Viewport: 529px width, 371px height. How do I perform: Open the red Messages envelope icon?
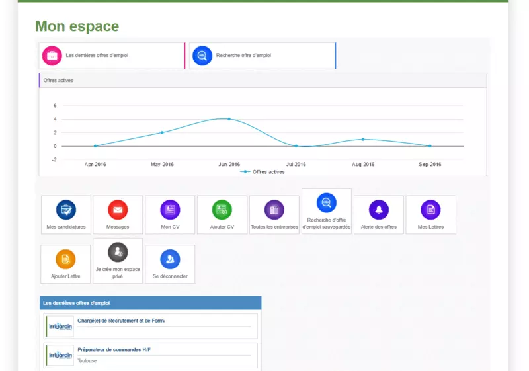[118, 210]
